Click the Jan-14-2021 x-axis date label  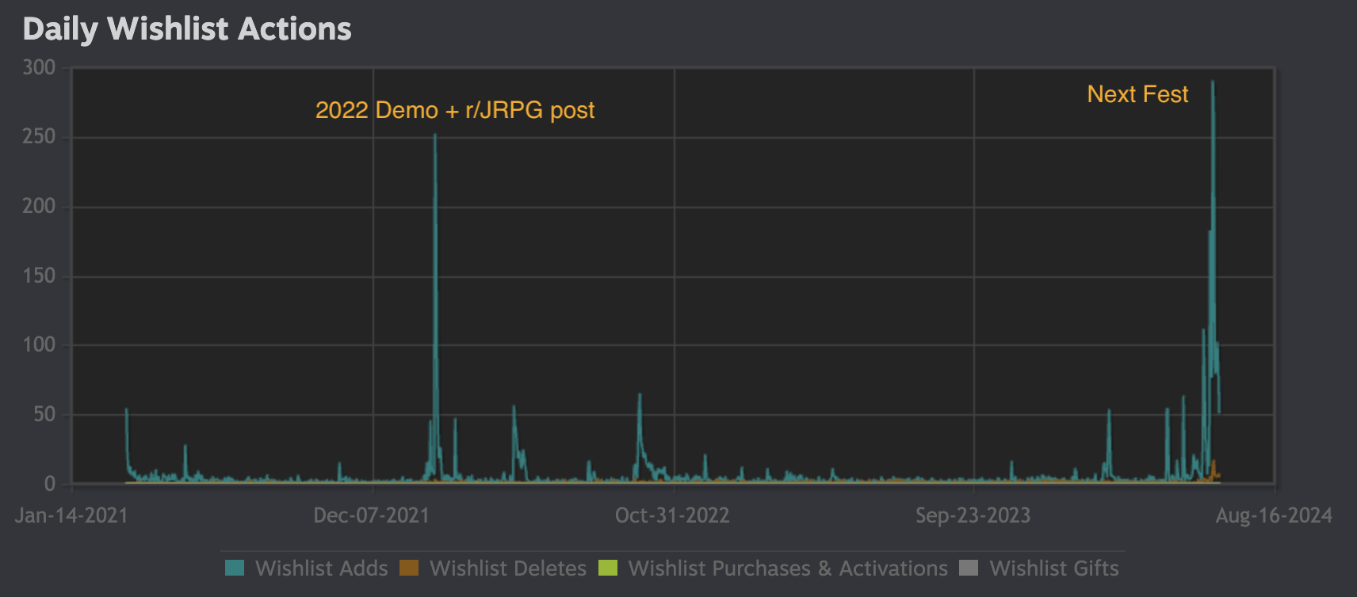(x=71, y=515)
